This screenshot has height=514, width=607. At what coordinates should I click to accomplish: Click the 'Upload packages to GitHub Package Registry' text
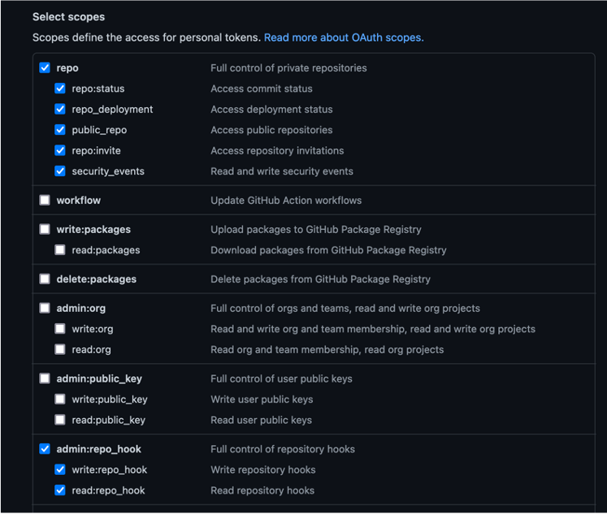316,229
